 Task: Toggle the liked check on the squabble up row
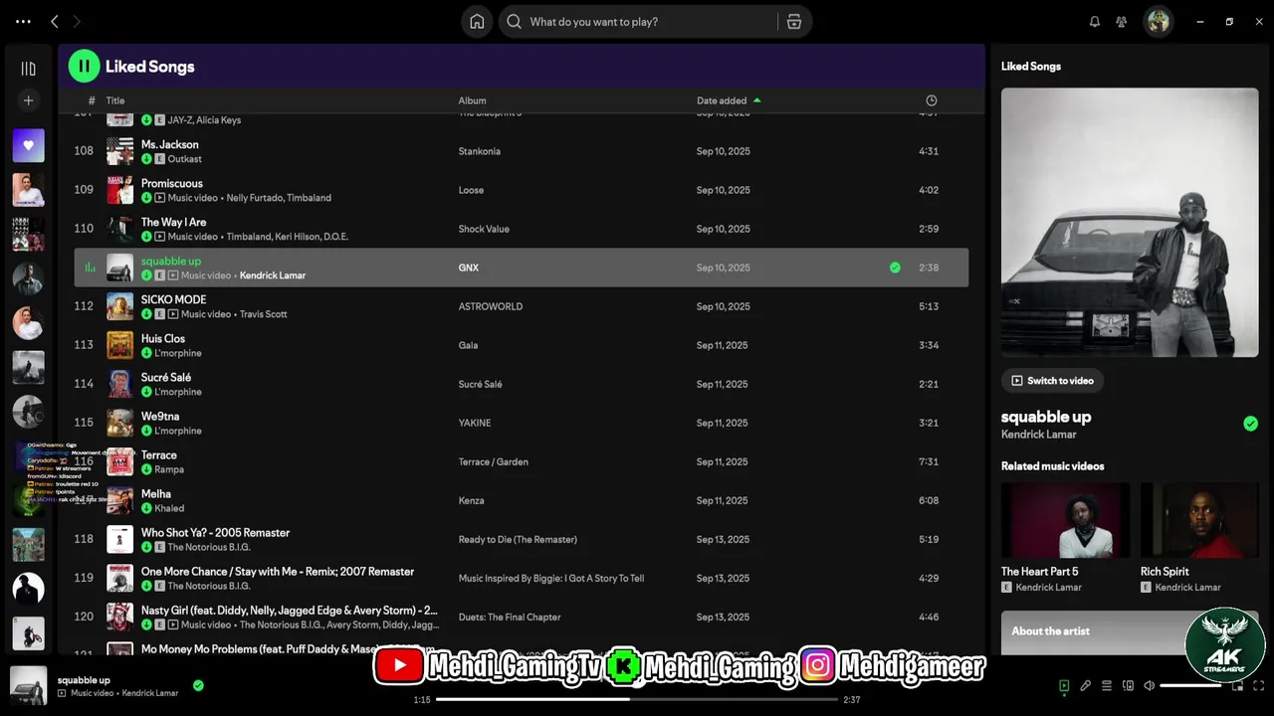pyautogui.click(x=895, y=268)
